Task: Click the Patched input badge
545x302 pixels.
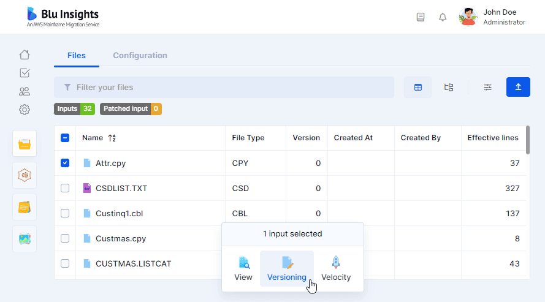Action: (131, 108)
